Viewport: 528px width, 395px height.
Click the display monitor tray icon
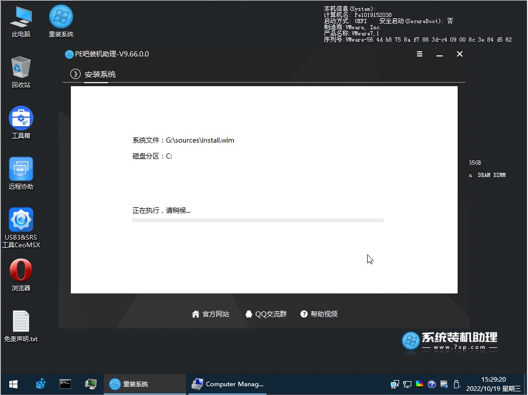tap(407, 384)
